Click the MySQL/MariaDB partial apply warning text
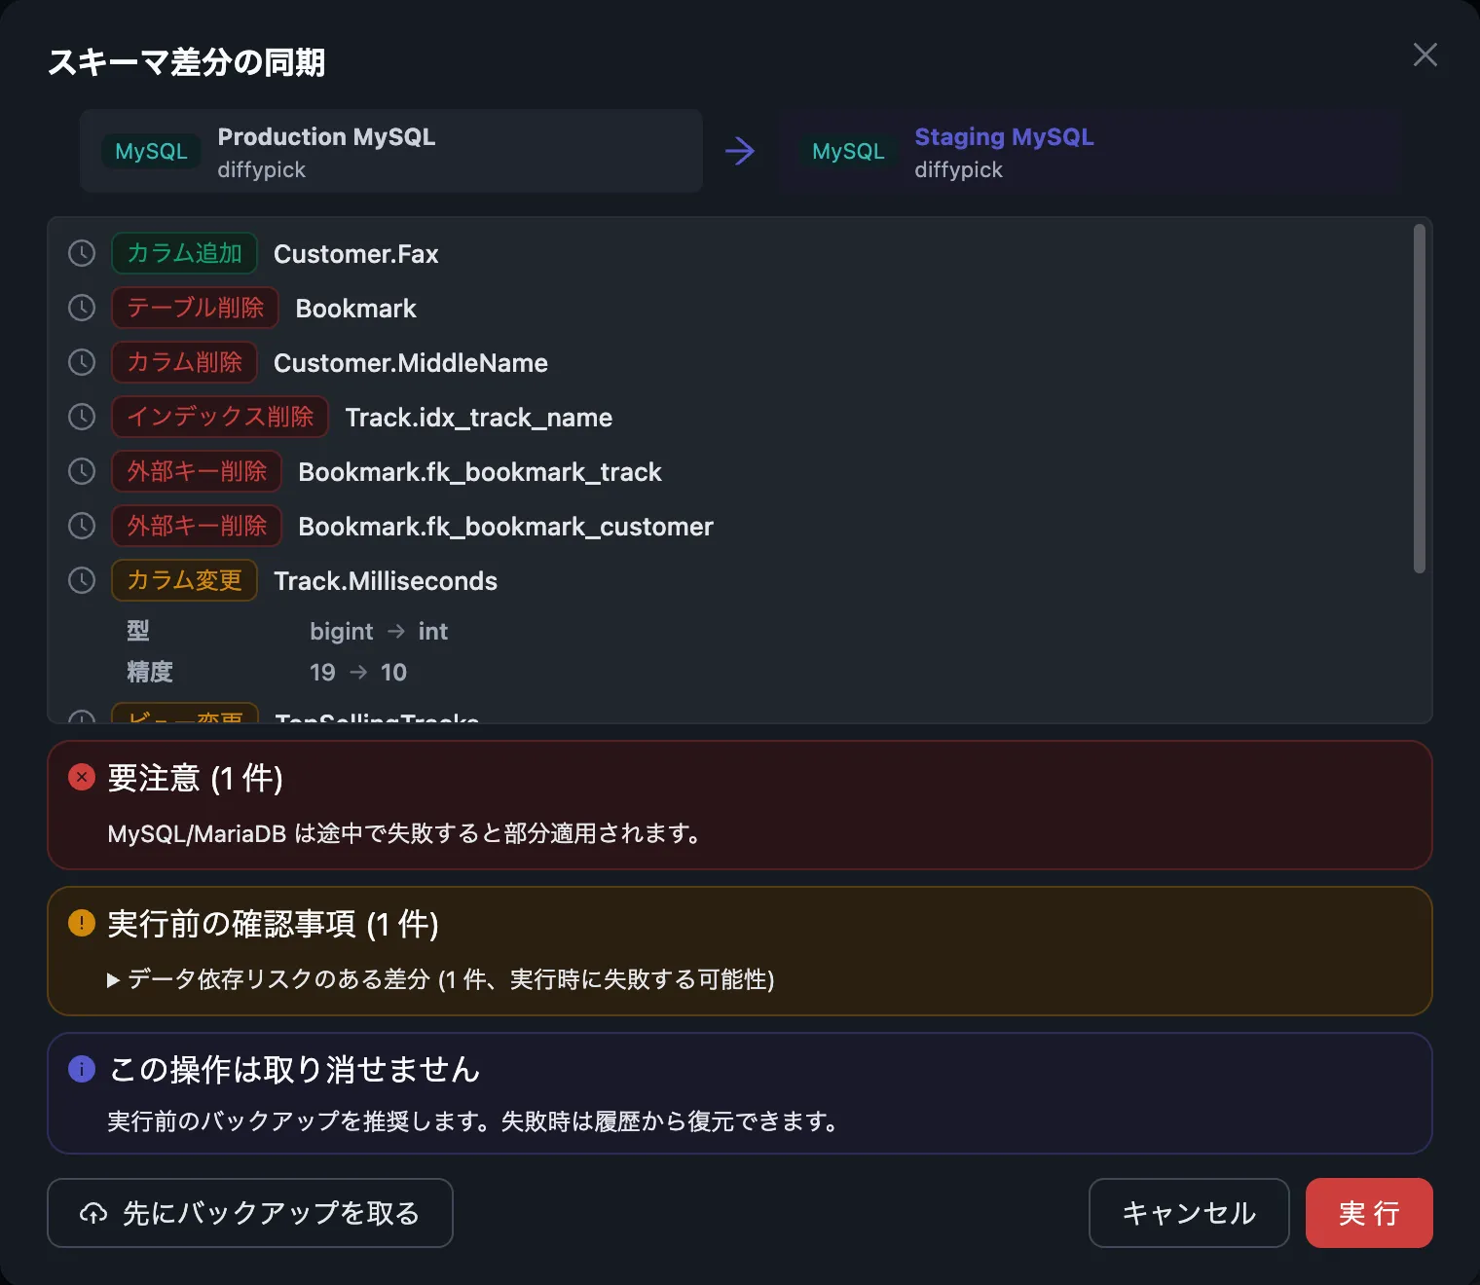Screen dimensions: 1480x1285 [x=404, y=834]
